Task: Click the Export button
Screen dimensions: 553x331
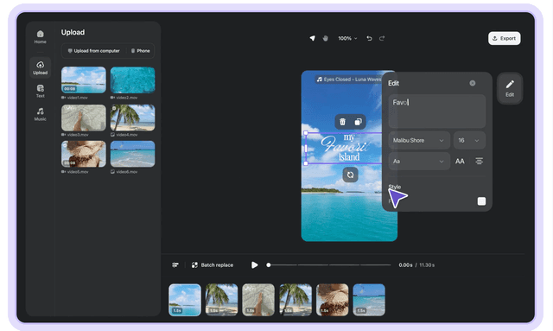Action: coord(504,38)
